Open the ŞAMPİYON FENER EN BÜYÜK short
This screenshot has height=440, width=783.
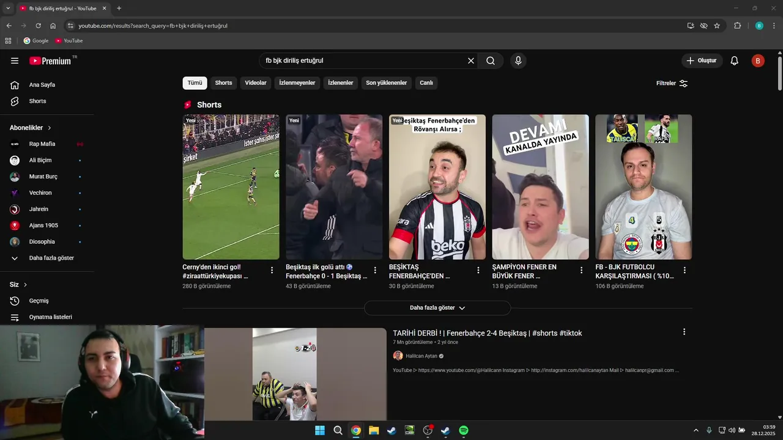pos(541,187)
